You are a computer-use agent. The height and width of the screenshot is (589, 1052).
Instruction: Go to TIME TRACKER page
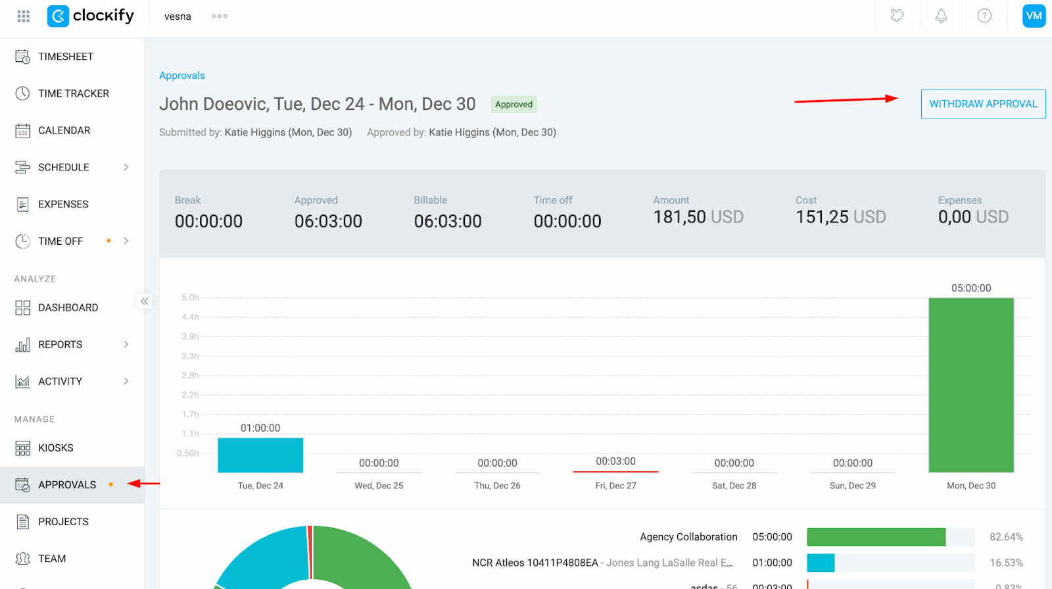[x=74, y=93]
